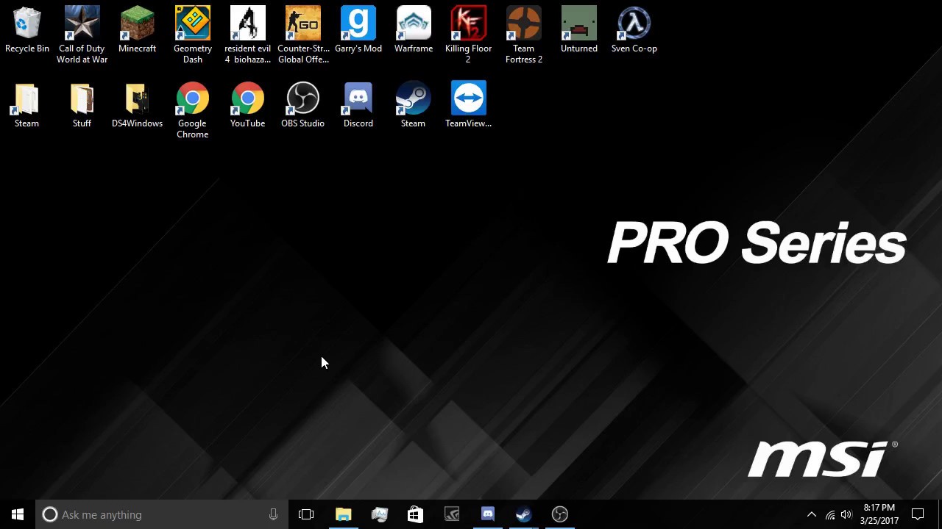Open the Windows Store taskbar icon
The image size is (942, 529).
click(415, 514)
